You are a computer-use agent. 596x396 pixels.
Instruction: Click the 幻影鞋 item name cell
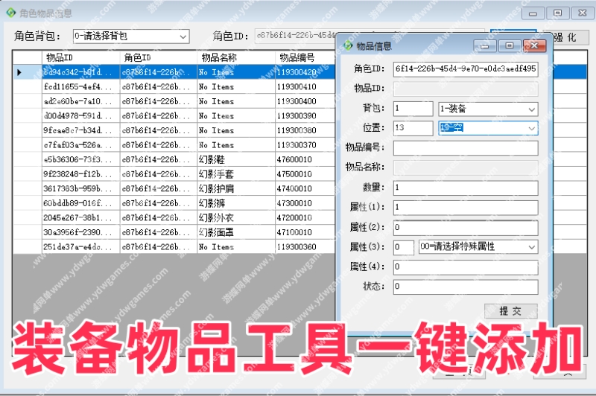tap(236, 159)
